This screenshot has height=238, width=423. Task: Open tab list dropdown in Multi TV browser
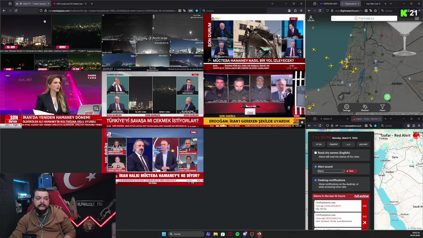click(272, 4)
